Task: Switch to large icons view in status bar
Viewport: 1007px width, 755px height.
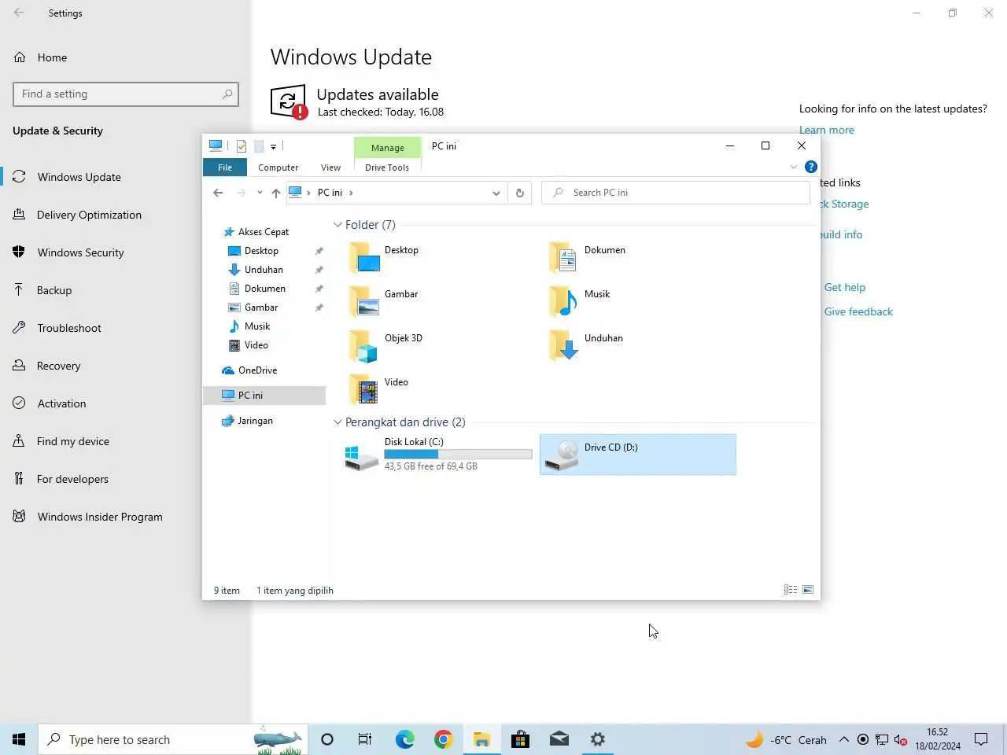Action: [x=808, y=590]
